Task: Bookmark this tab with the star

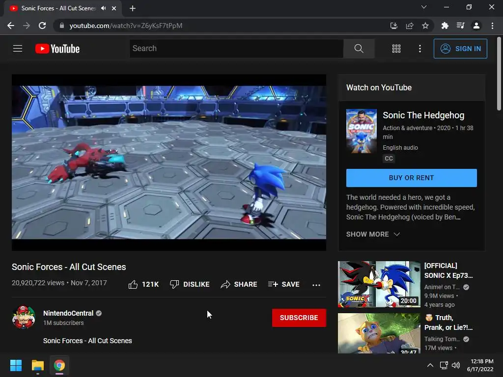Action: (x=425, y=26)
